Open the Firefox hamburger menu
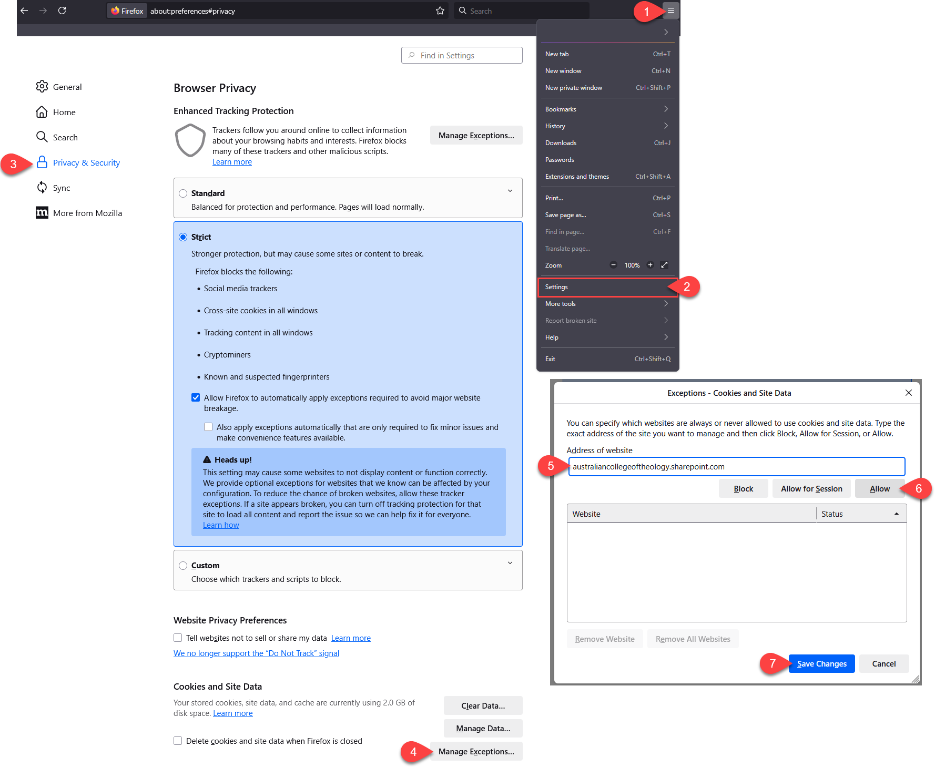Image resolution: width=935 pixels, height=768 pixels. pos(671,11)
